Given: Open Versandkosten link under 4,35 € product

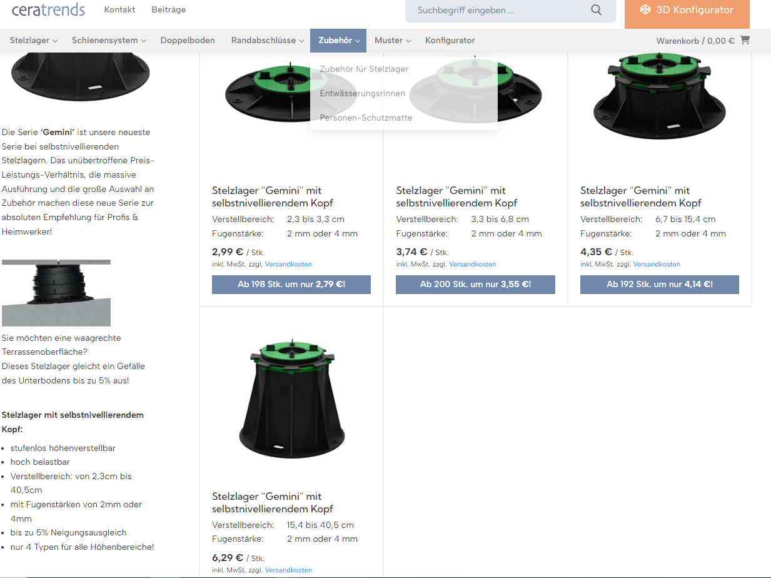Looking at the screenshot, I should [657, 264].
